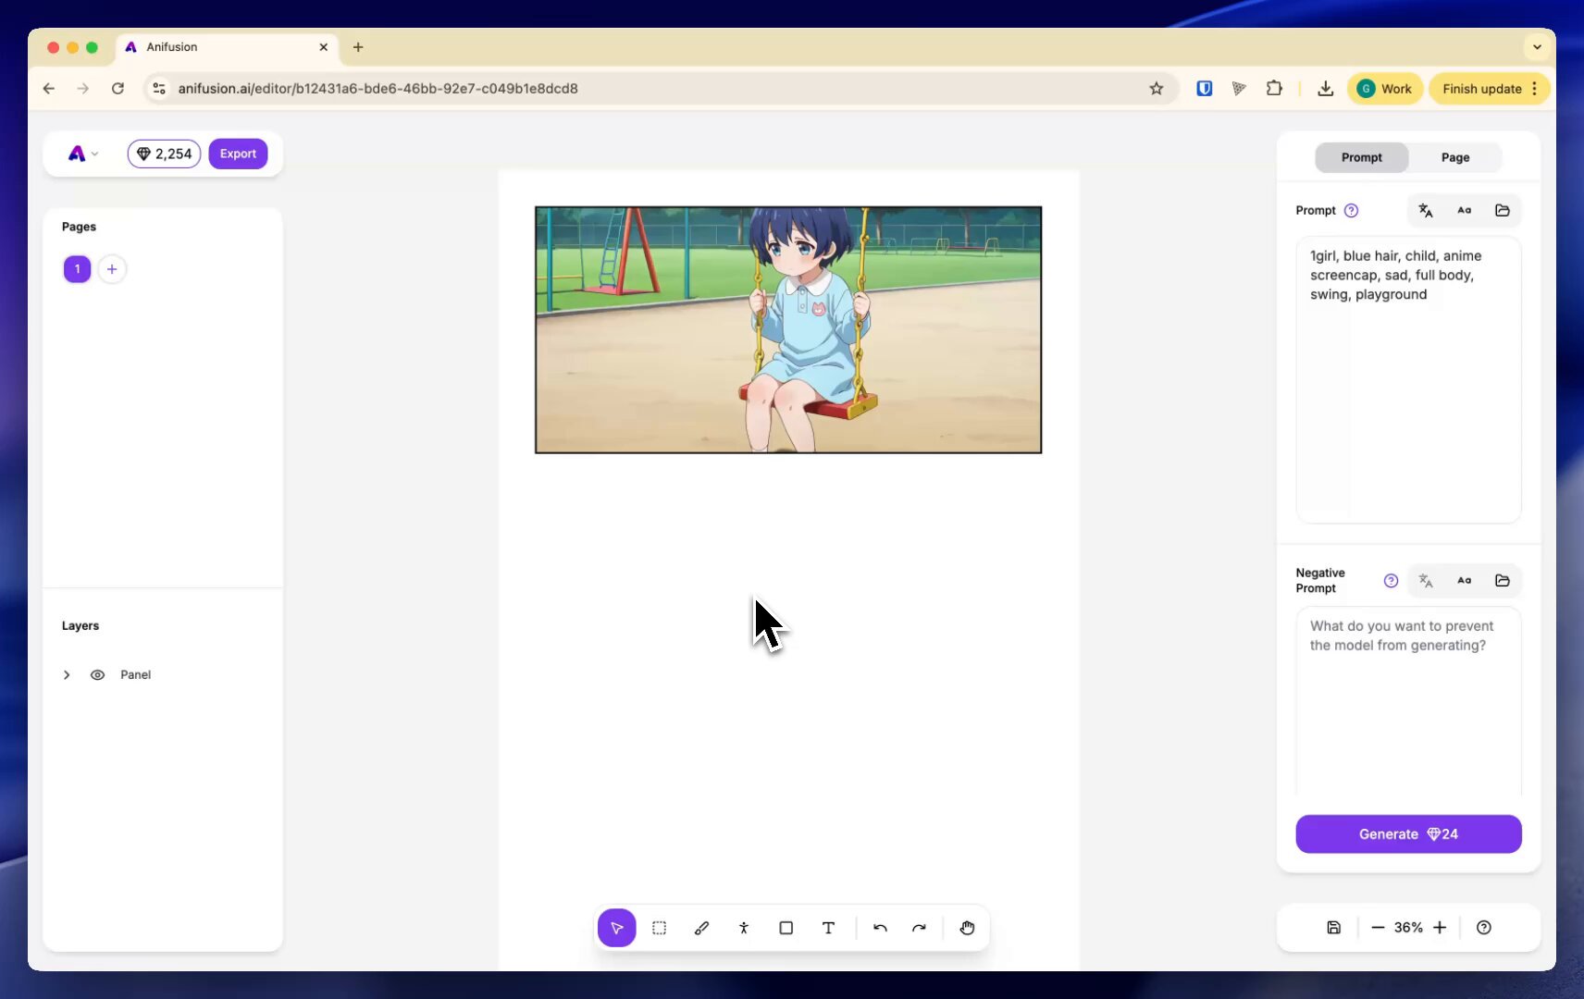Click the save icon near zoom controls
1584x999 pixels.
tap(1333, 928)
